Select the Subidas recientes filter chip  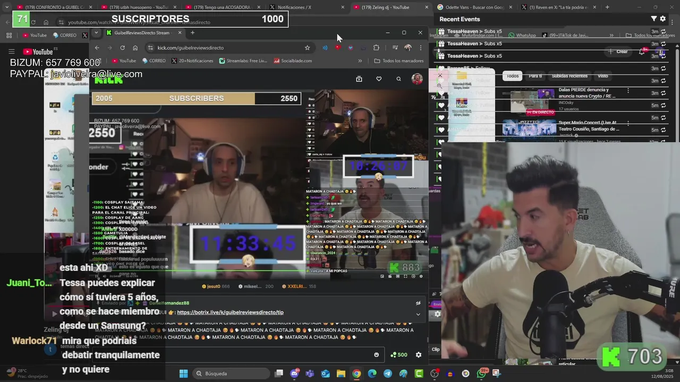coord(569,76)
